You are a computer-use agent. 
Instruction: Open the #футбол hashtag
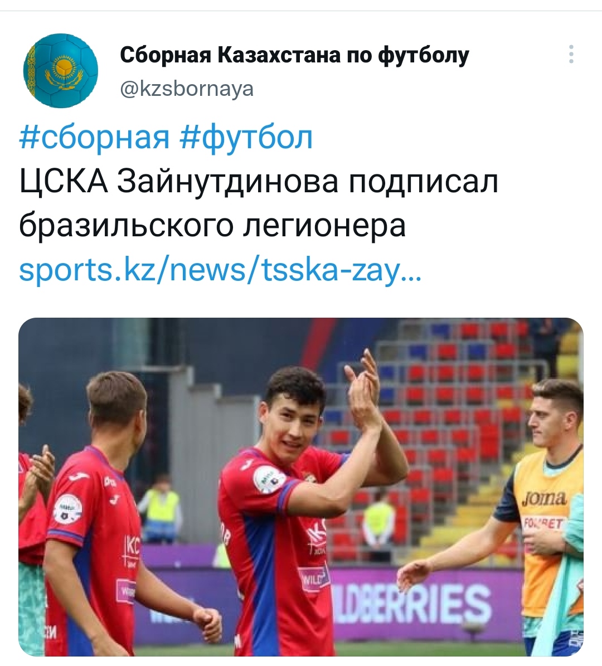pos(247,138)
